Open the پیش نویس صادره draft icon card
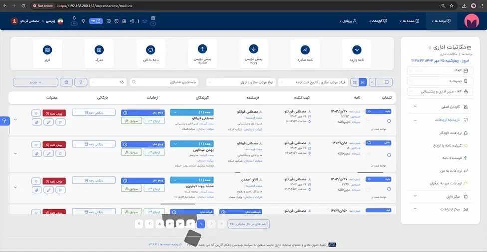The height and width of the screenshot is (252, 487). 202,53
